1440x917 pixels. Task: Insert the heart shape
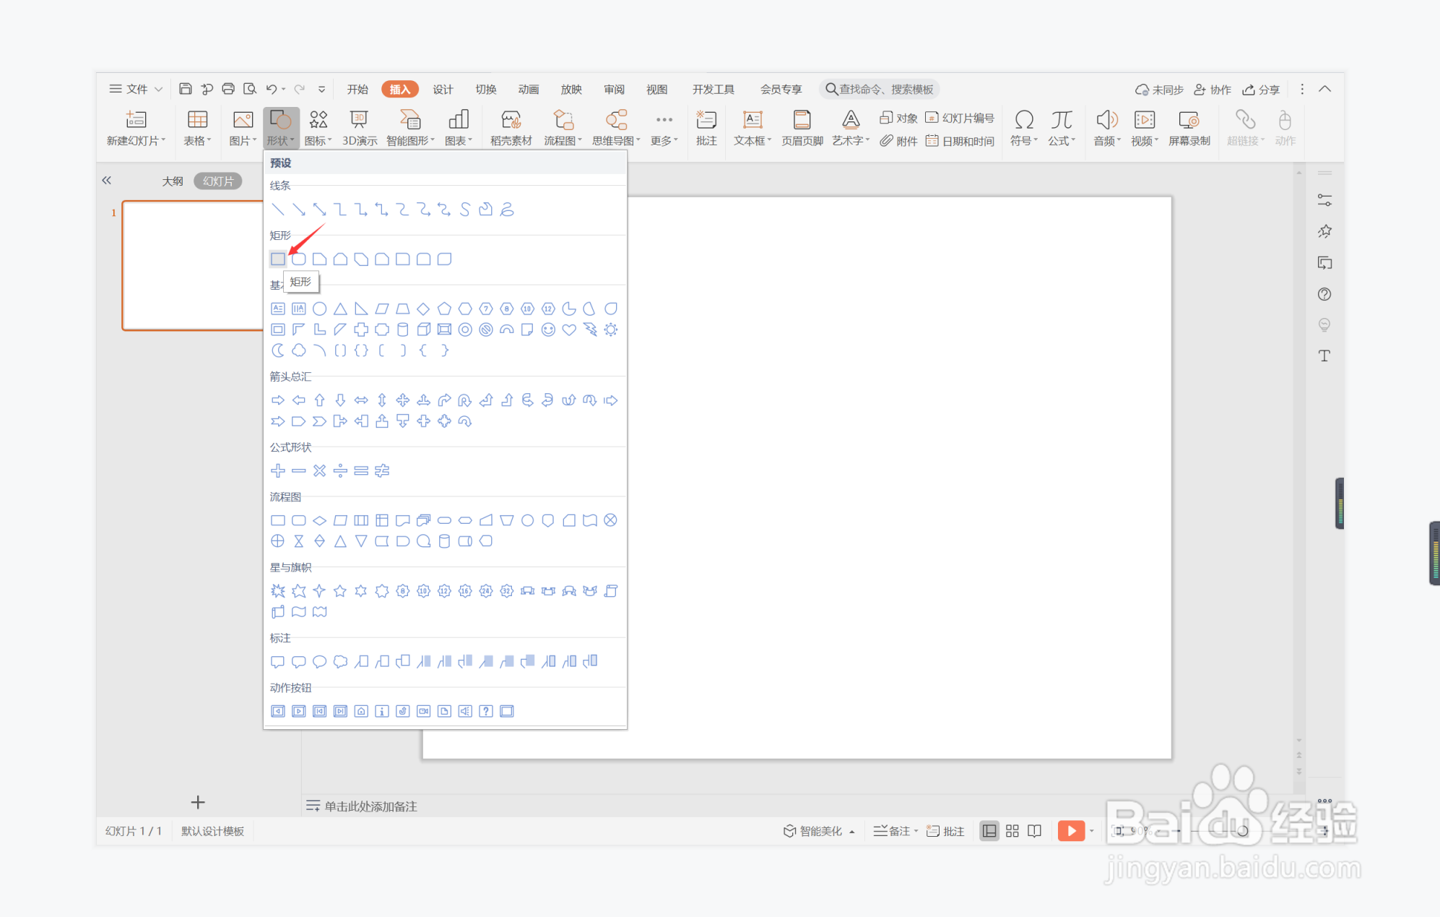tap(569, 330)
